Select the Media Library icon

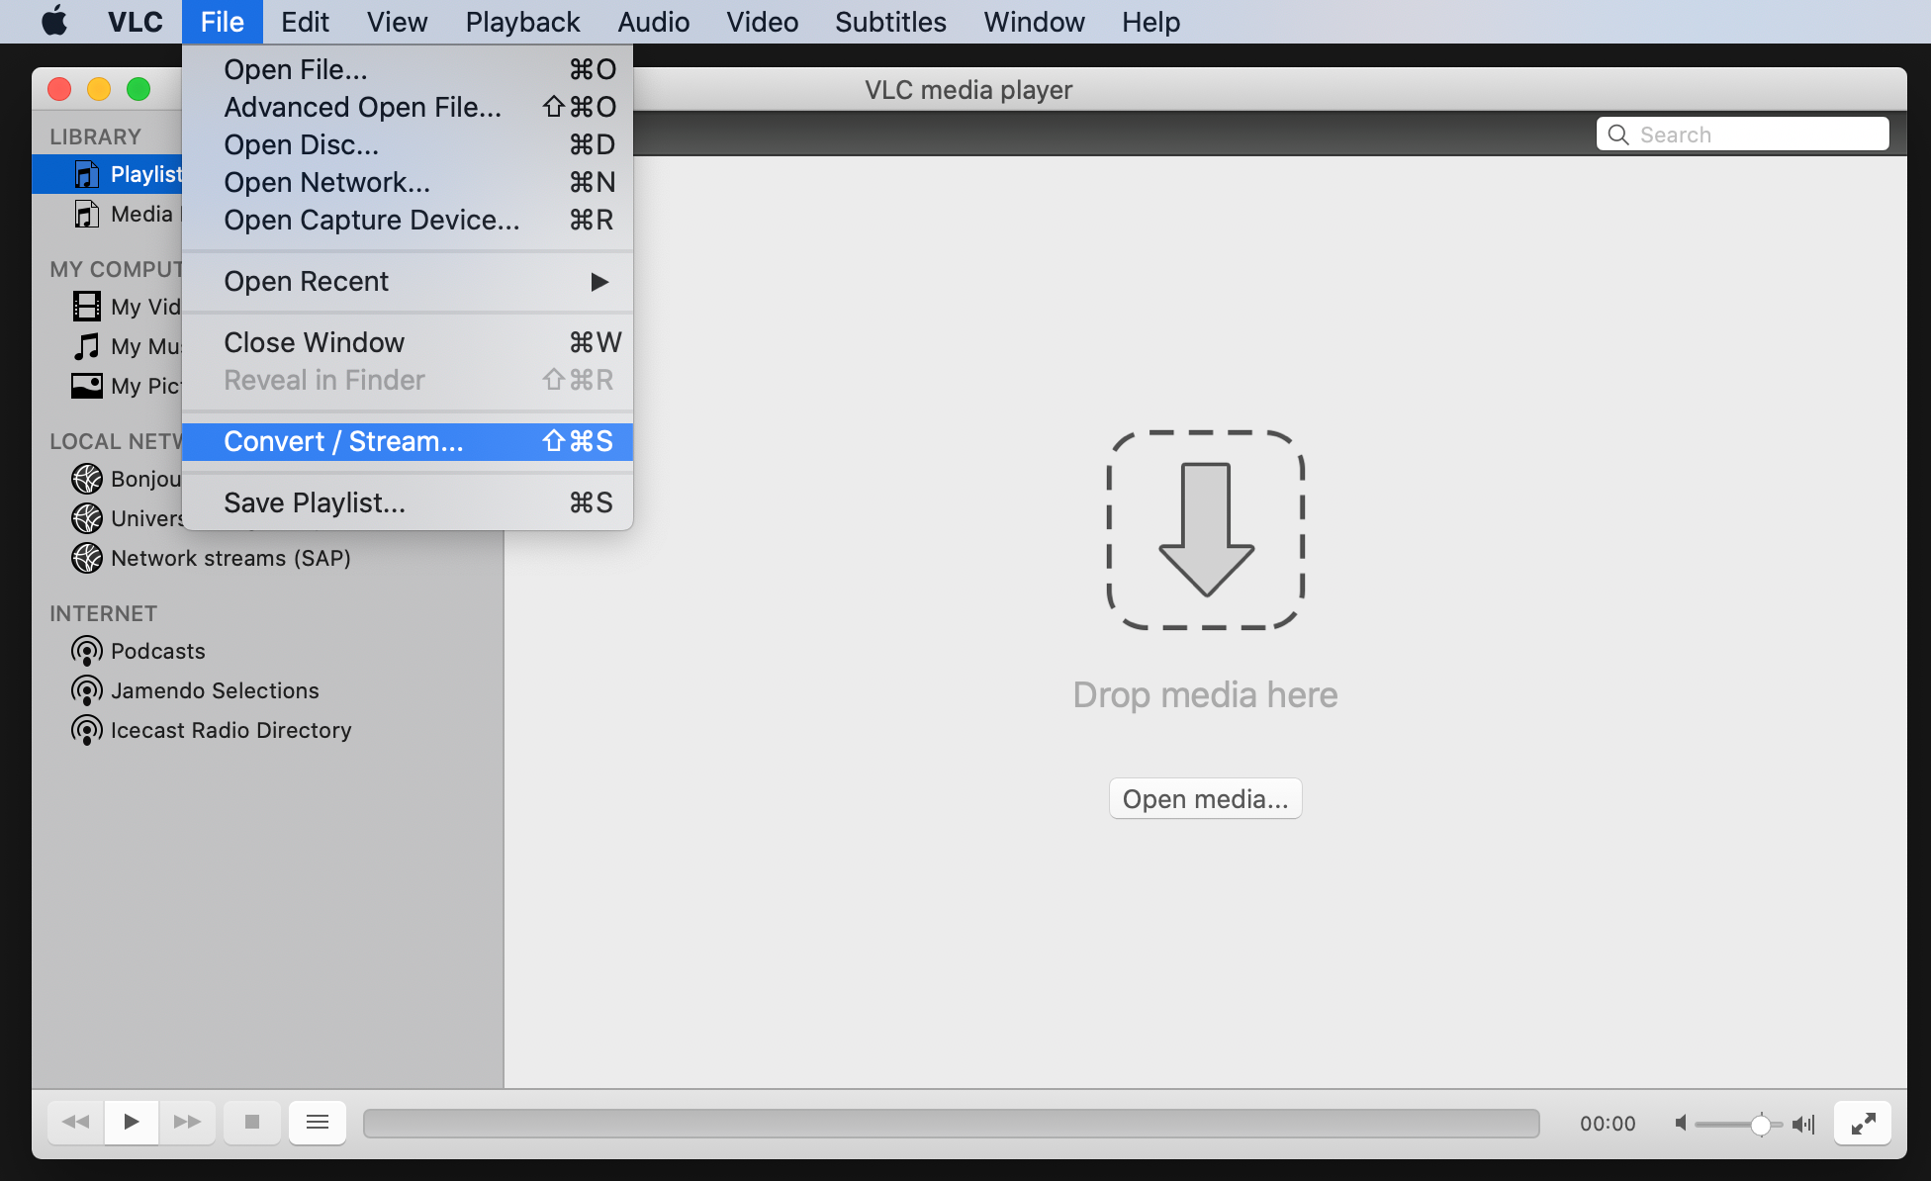coord(87,215)
